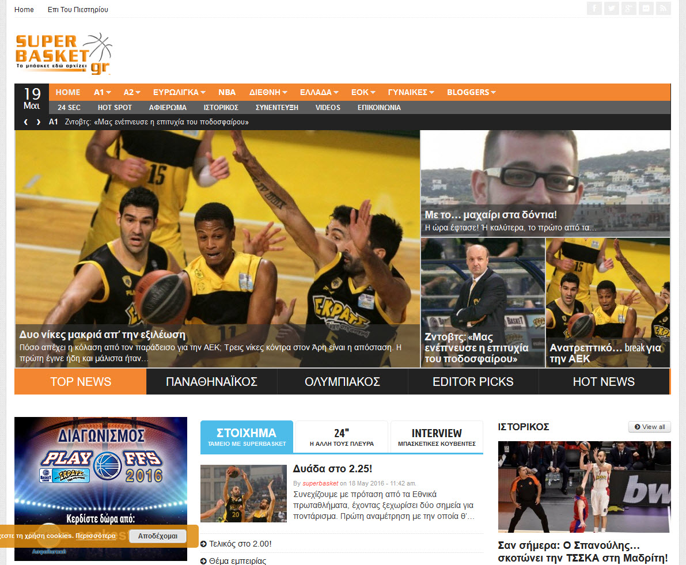Viewport: 686px width, 565px height.
Task: Open the Με το… μαχαίρι στα δόντια slide
Action: pyautogui.click(x=545, y=184)
